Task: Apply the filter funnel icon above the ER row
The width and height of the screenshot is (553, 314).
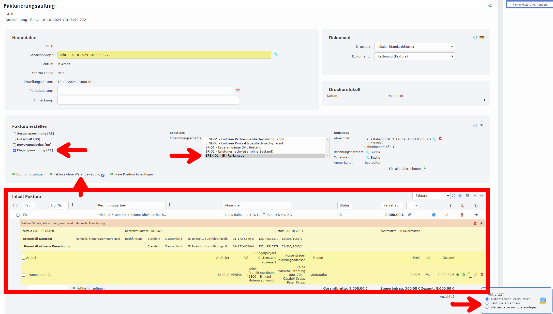Action: tap(450, 205)
